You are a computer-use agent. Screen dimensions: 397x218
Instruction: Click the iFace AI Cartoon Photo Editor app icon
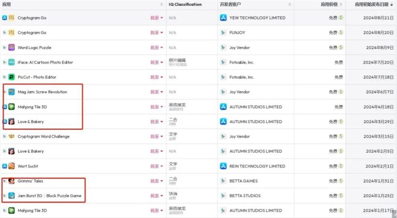coord(12,62)
